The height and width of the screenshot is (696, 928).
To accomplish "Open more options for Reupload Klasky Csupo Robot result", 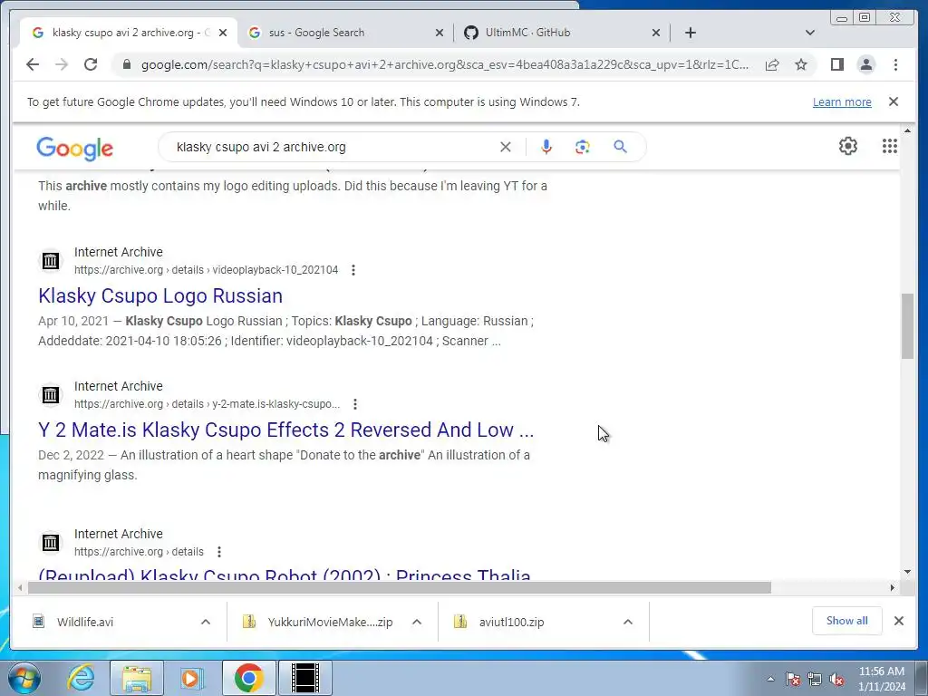I will coord(219,552).
